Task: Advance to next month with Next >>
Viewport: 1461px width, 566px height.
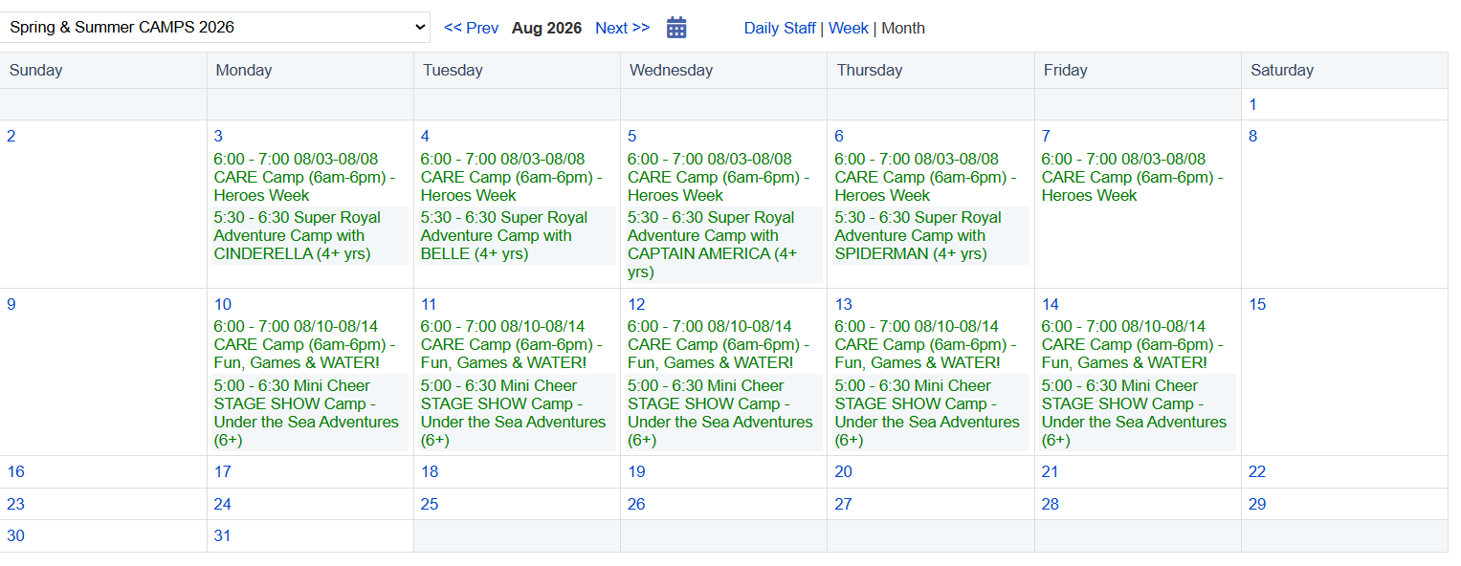Action: [622, 28]
